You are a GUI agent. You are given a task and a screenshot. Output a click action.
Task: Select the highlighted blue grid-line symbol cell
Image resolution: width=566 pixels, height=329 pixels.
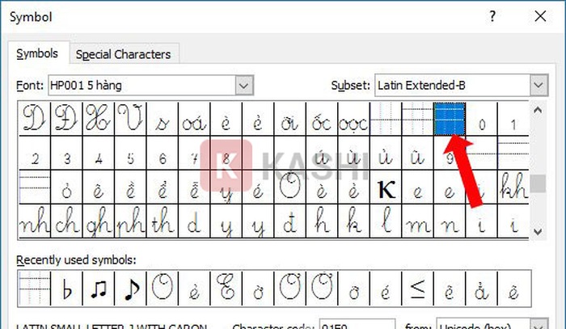pos(451,119)
